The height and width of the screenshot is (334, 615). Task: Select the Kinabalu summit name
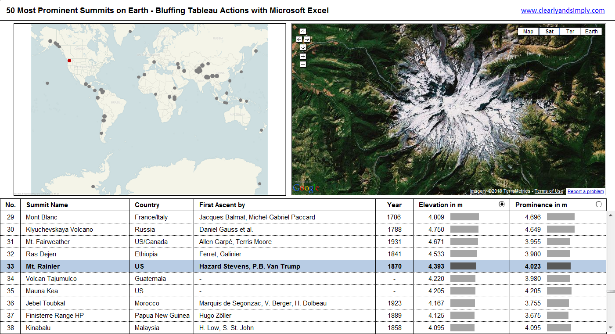pos(37,328)
